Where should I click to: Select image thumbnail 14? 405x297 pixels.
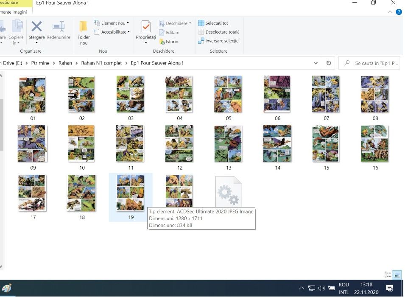click(x=277, y=144)
